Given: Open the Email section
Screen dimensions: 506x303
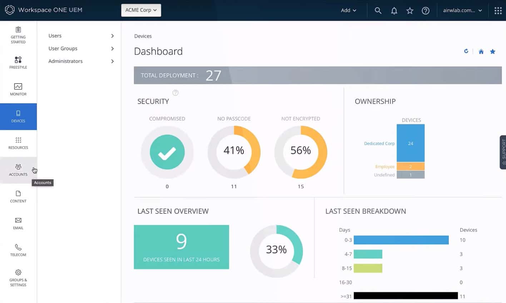Looking at the screenshot, I should click(x=18, y=223).
